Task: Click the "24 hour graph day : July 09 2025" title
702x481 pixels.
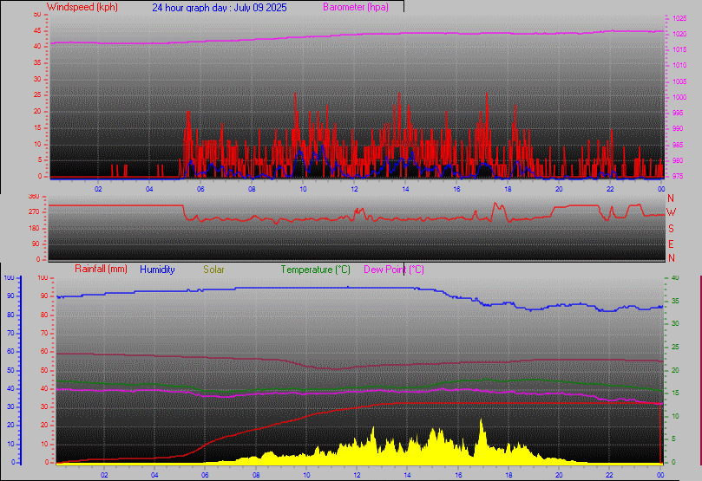Action: pos(220,8)
